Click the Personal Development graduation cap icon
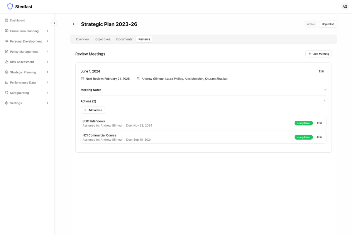352x235 pixels. point(7,41)
